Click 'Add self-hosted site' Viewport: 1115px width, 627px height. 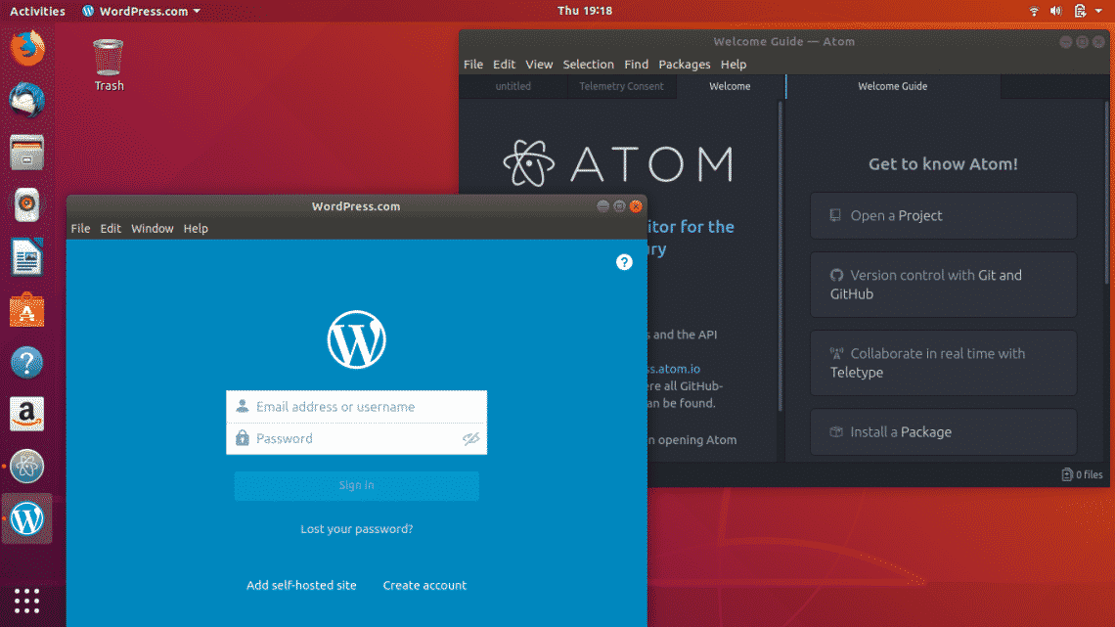301,585
